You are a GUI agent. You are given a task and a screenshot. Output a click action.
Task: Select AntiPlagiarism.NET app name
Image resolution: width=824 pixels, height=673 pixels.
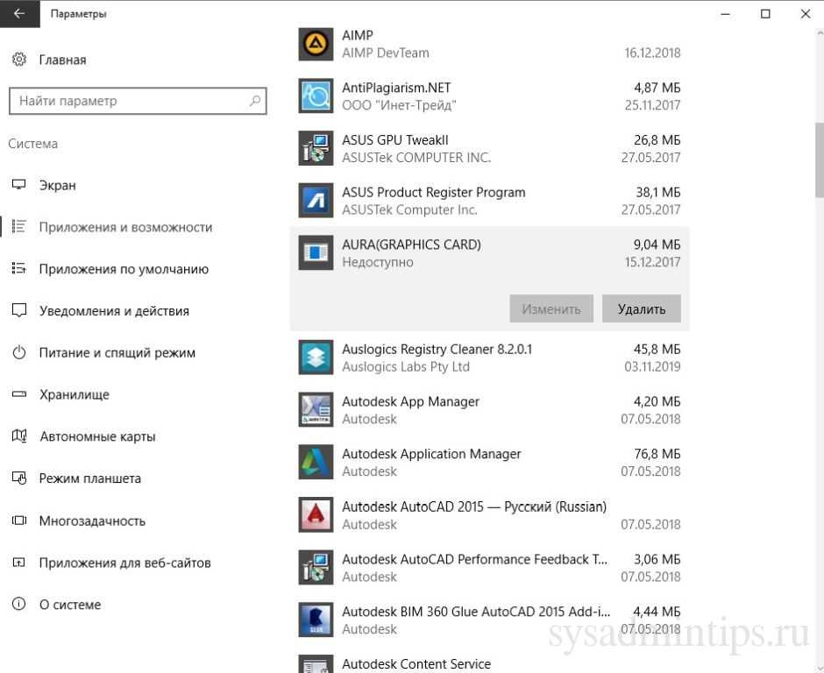(396, 88)
